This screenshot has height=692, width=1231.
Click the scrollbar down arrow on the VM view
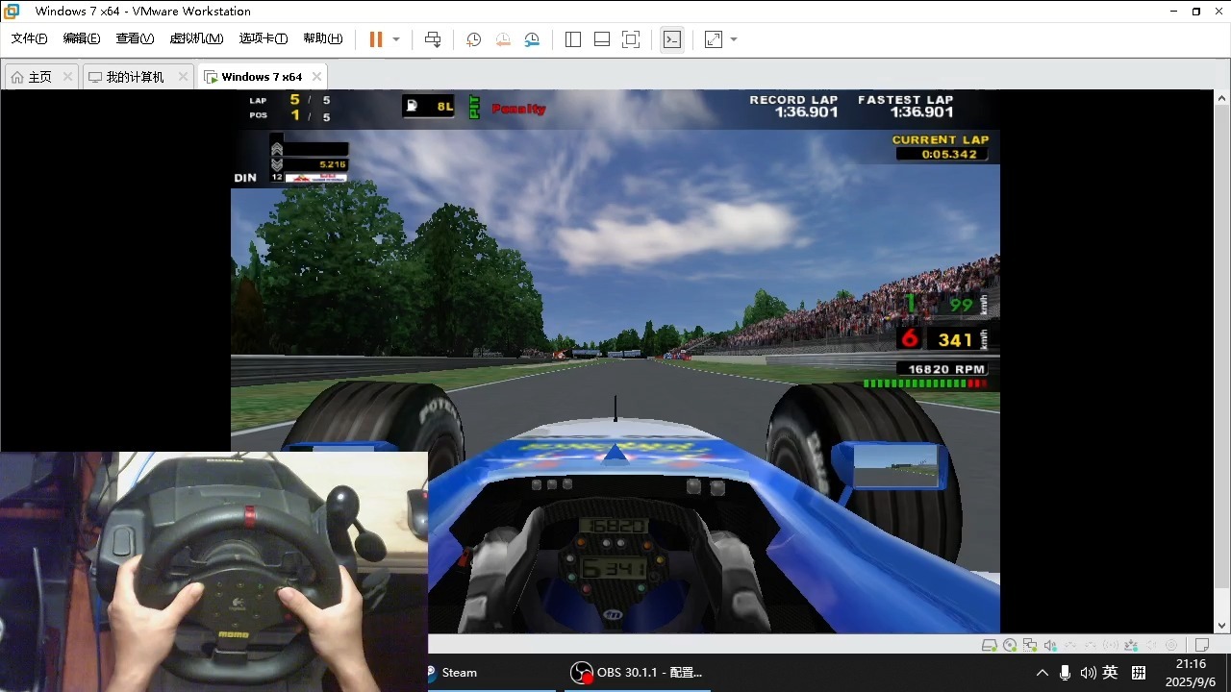coord(1222,626)
